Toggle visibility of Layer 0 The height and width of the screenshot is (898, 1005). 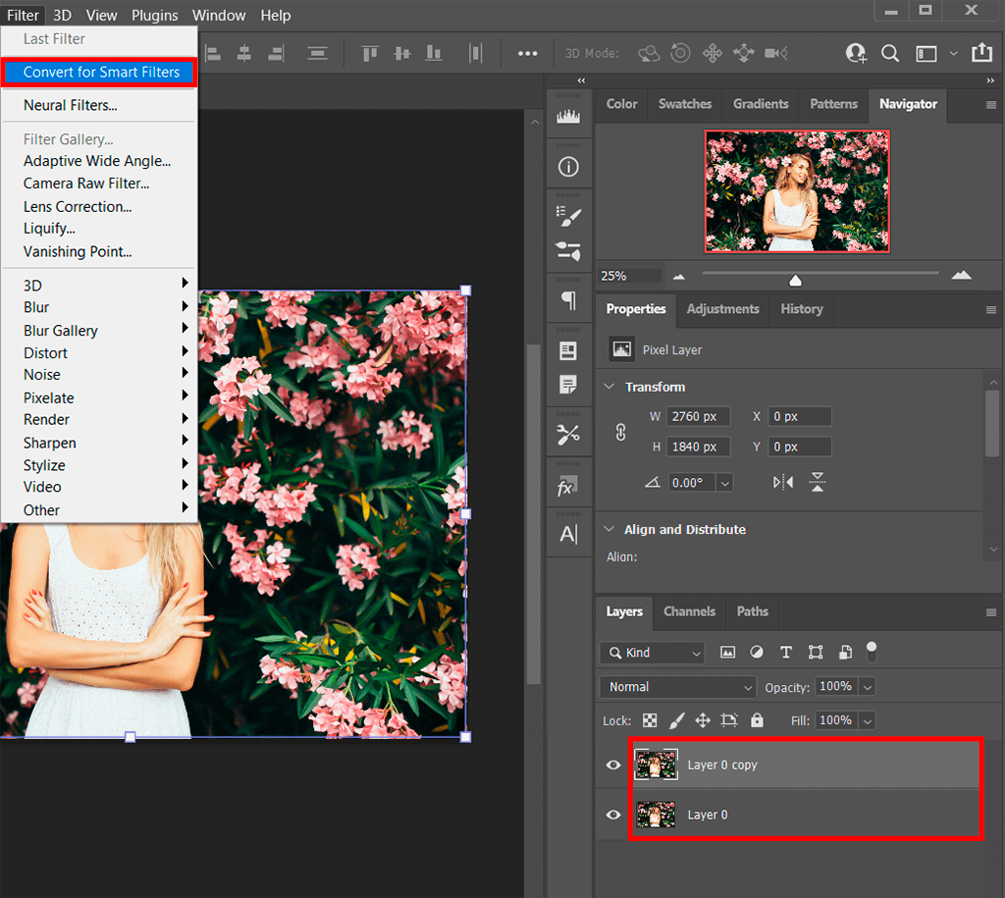coord(614,815)
